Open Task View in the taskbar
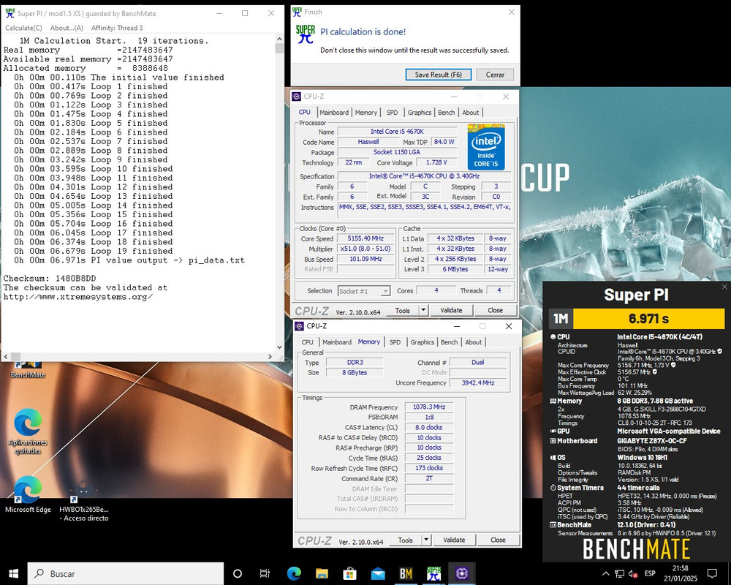The width and height of the screenshot is (731, 585). coord(265,573)
